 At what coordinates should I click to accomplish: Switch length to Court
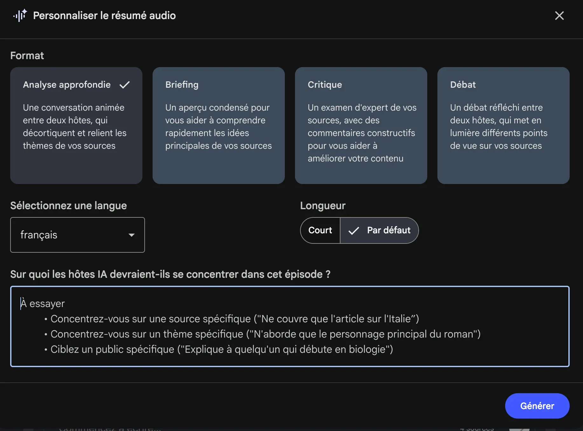click(x=320, y=230)
